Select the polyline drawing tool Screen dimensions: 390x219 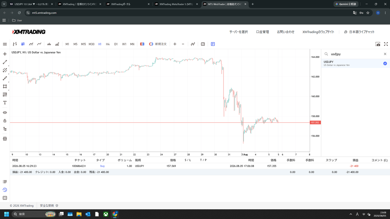(5, 78)
